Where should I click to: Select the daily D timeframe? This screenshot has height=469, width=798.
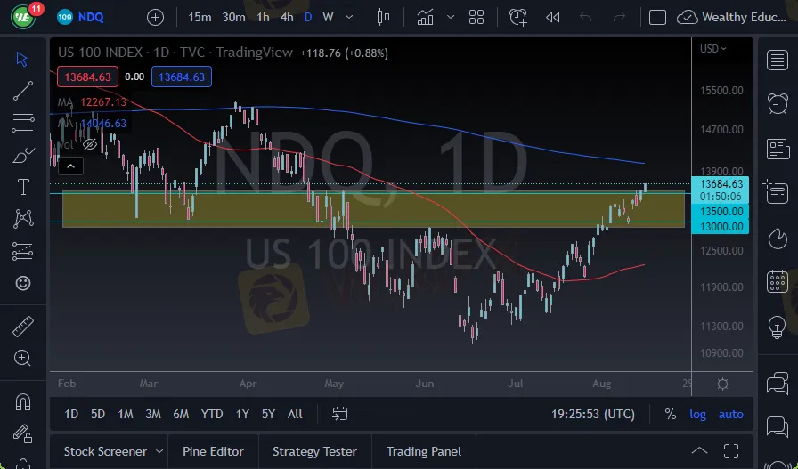point(308,17)
